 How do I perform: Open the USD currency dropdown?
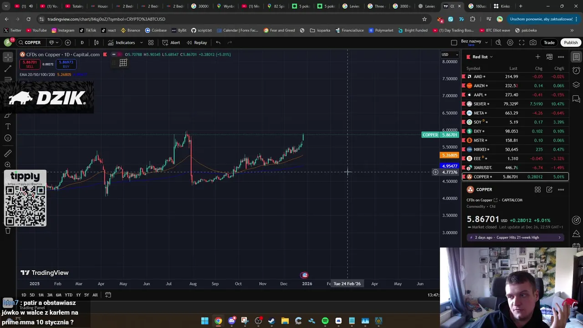450,55
